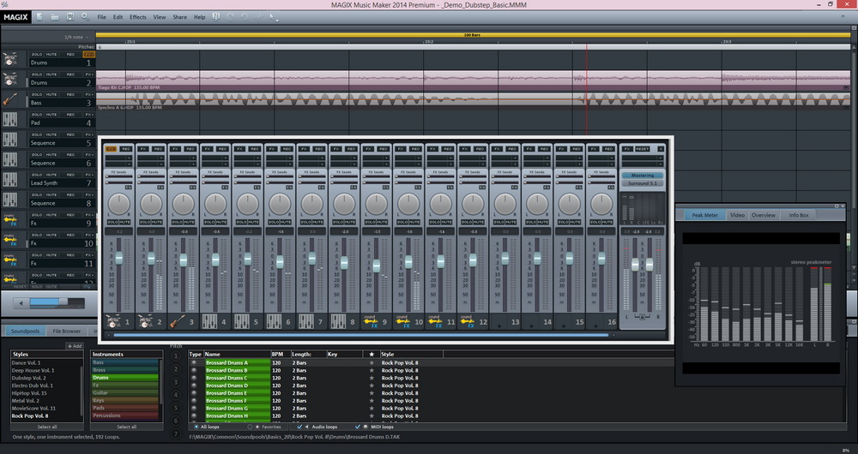Image resolution: width=858 pixels, height=454 pixels.
Task: Click the bass guitar icon of track 3
Action: click(x=9, y=99)
